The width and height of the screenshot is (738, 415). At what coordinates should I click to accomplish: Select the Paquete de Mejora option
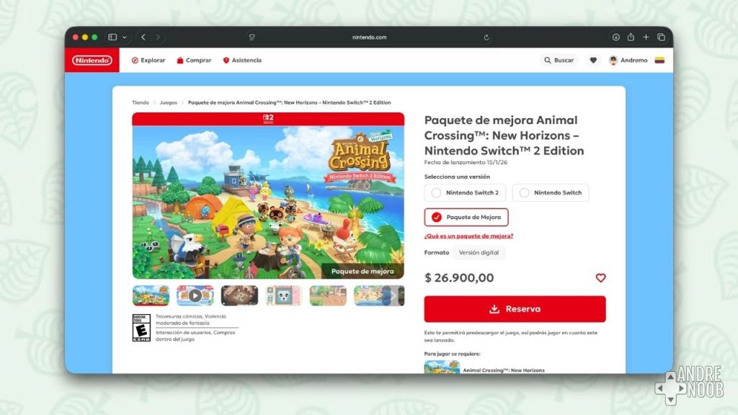466,217
